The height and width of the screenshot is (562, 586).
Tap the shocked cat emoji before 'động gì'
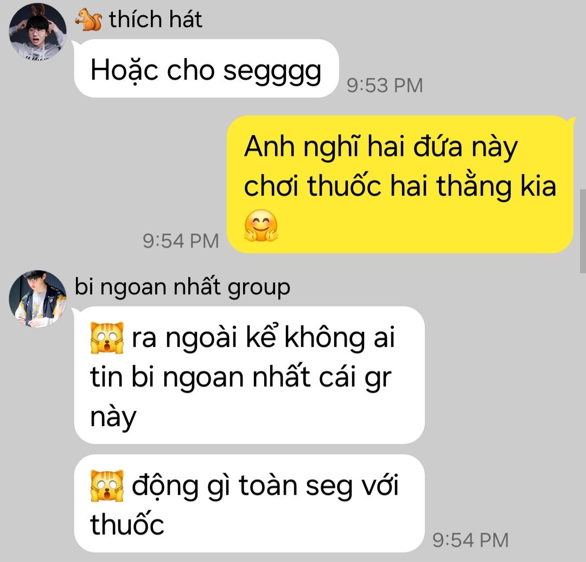click(x=107, y=486)
